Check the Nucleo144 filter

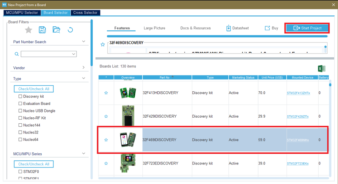pos(20,125)
